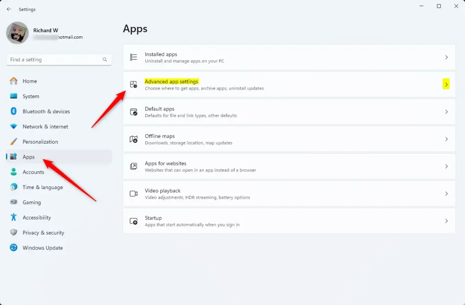The height and width of the screenshot is (305, 465).
Task: Click the Offline maps icon
Action: (x=134, y=139)
